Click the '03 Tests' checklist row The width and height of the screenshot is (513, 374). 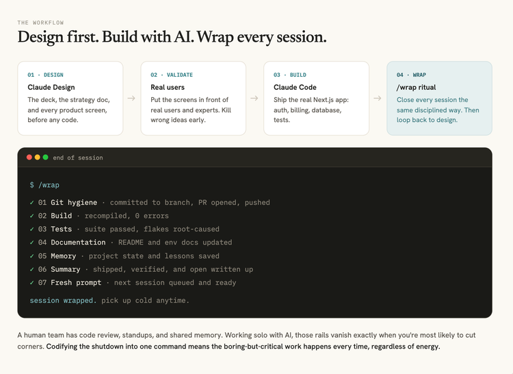[x=124, y=229]
